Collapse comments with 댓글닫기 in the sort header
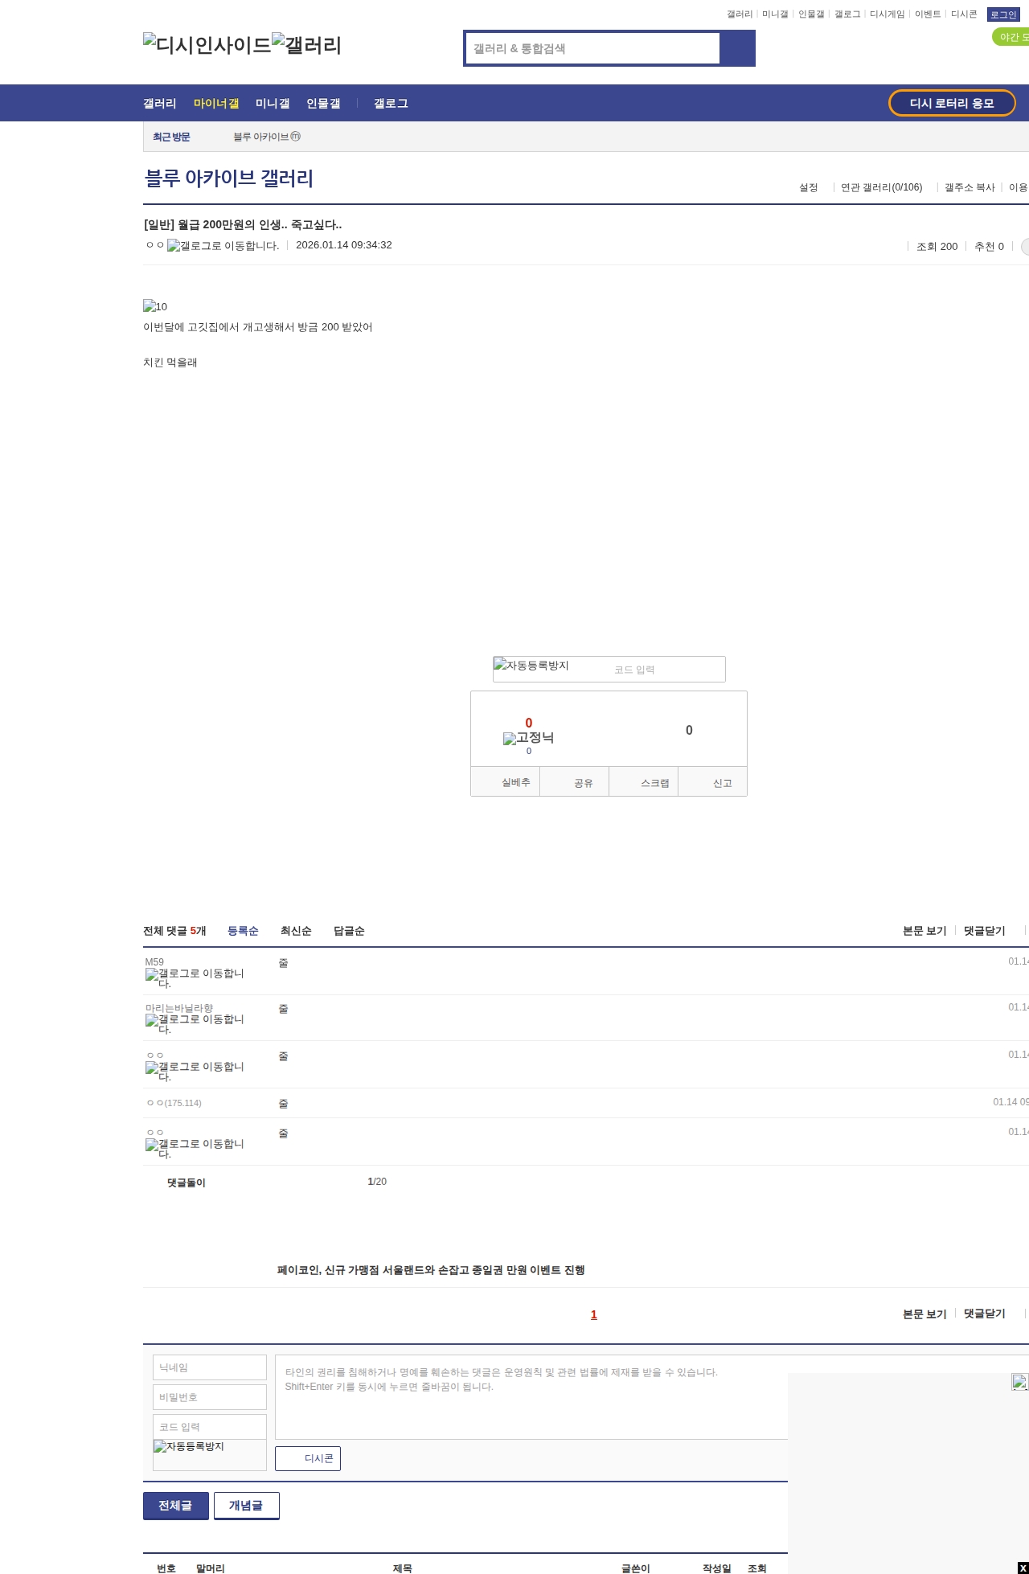The height and width of the screenshot is (1574, 1029). click(985, 931)
